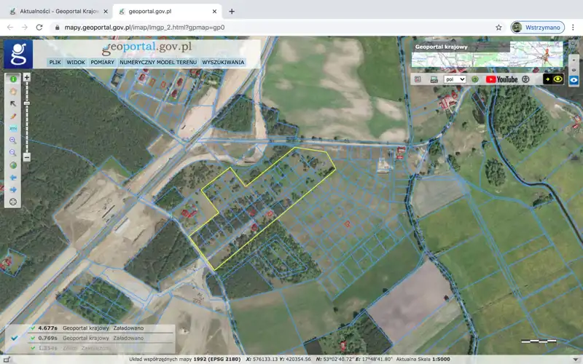Activate the zoom out magnifier tool
Screen dimensions: 583x364
tap(12, 152)
